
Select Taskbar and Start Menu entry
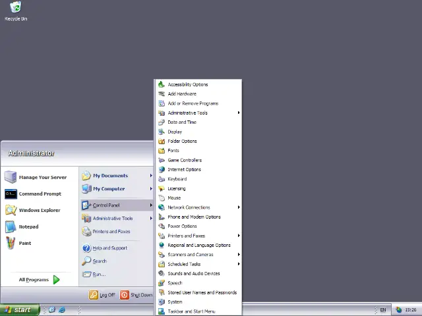click(x=198, y=311)
